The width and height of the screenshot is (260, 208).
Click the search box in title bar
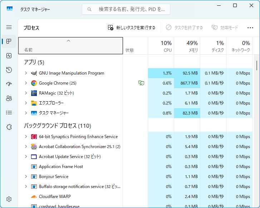(126, 9)
